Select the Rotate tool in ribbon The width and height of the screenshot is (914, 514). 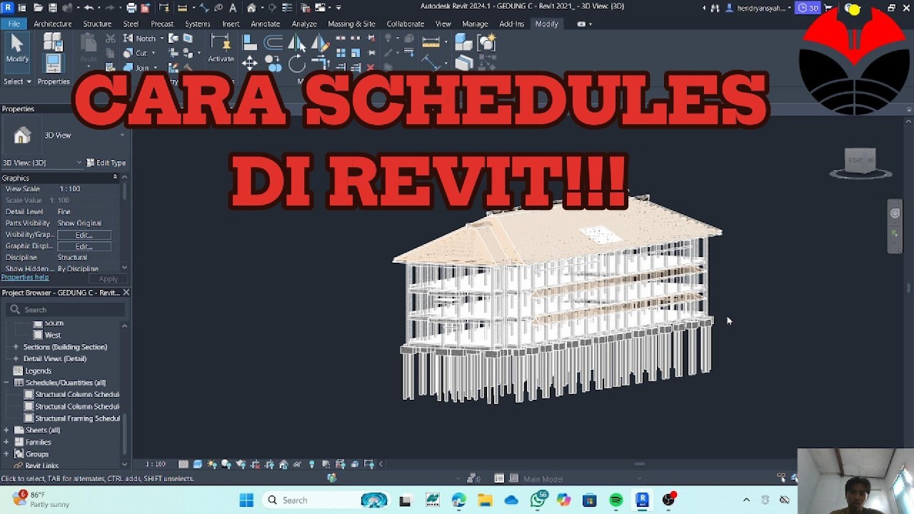point(297,65)
